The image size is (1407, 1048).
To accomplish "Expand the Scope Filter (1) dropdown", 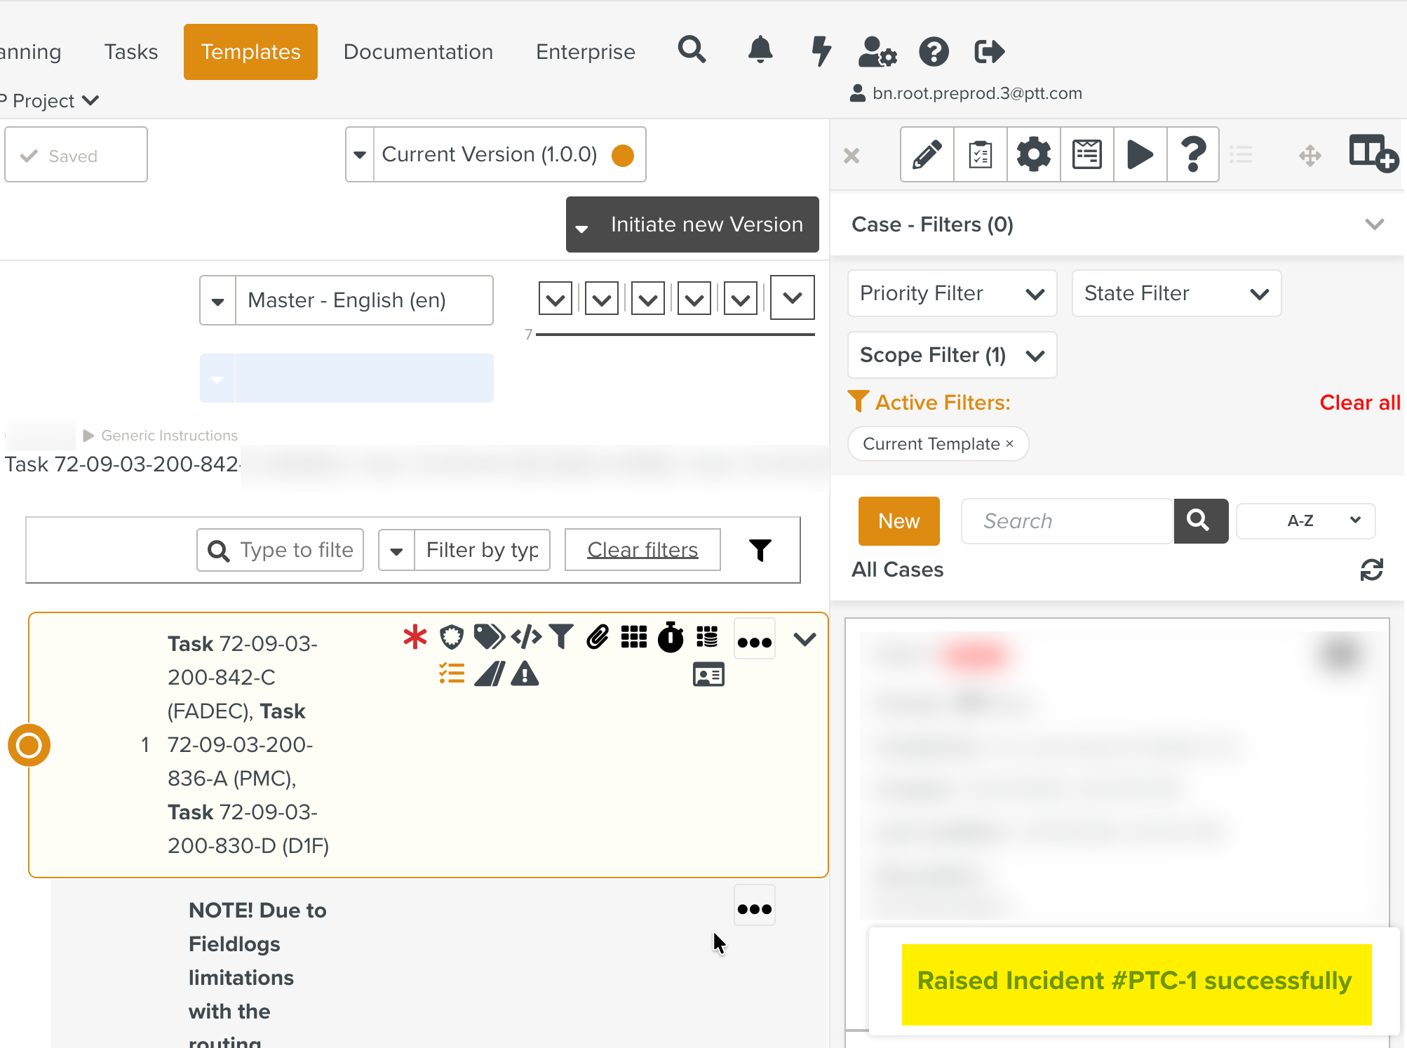I will click(x=951, y=355).
